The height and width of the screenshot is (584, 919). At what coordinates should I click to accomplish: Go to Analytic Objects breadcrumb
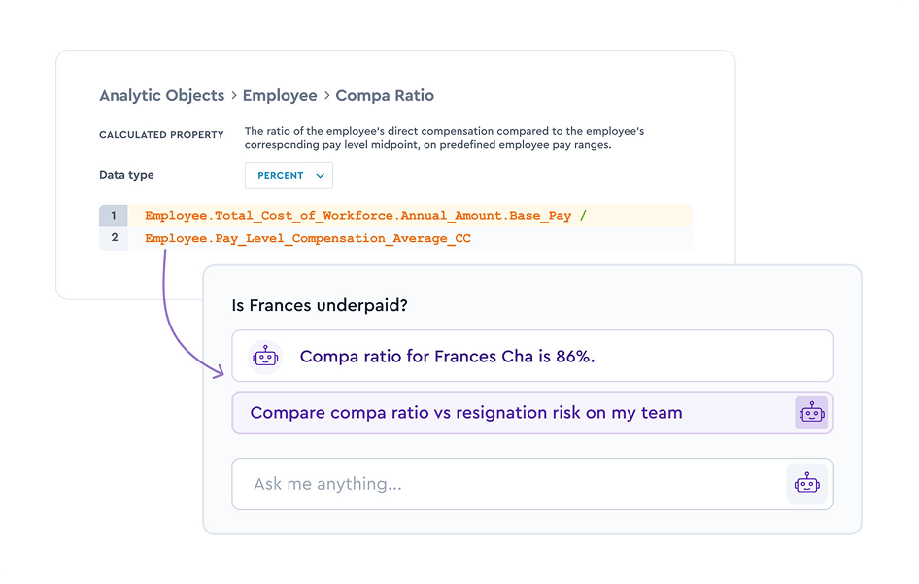(x=161, y=96)
